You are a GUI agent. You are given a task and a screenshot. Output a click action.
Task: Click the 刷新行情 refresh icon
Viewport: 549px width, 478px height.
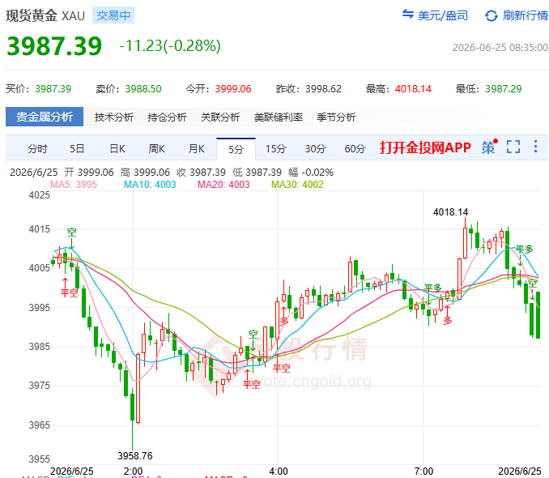click(x=492, y=15)
